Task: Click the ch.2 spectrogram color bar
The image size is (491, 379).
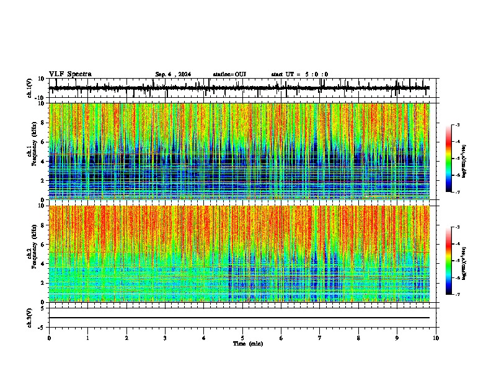Action: coord(449,261)
